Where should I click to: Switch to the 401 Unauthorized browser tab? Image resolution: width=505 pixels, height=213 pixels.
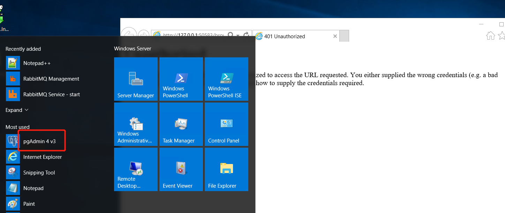pyautogui.click(x=293, y=36)
